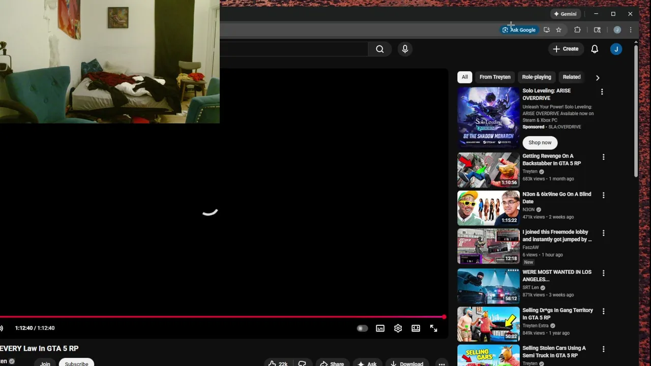
Task: Open the Getting Revenge On A Backstabber thumbnail
Action: pos(488,170)
